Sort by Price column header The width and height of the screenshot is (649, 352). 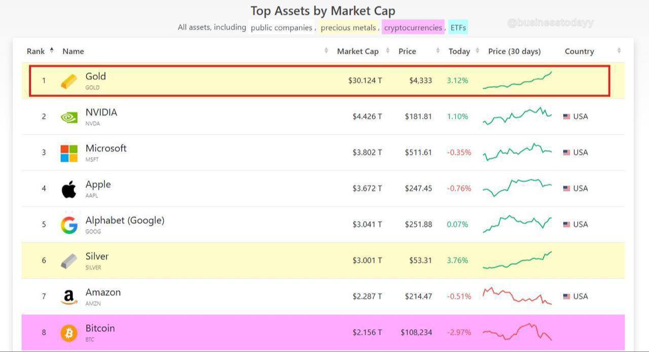click(407, 51)
